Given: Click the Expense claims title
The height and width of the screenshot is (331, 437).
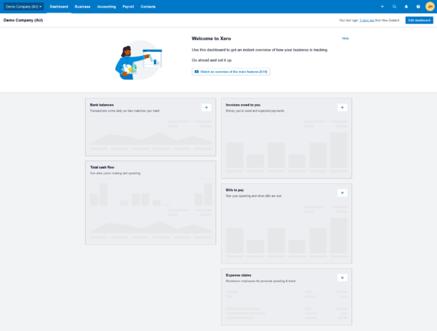Looking at the screenshot, I should pos(238,275).
